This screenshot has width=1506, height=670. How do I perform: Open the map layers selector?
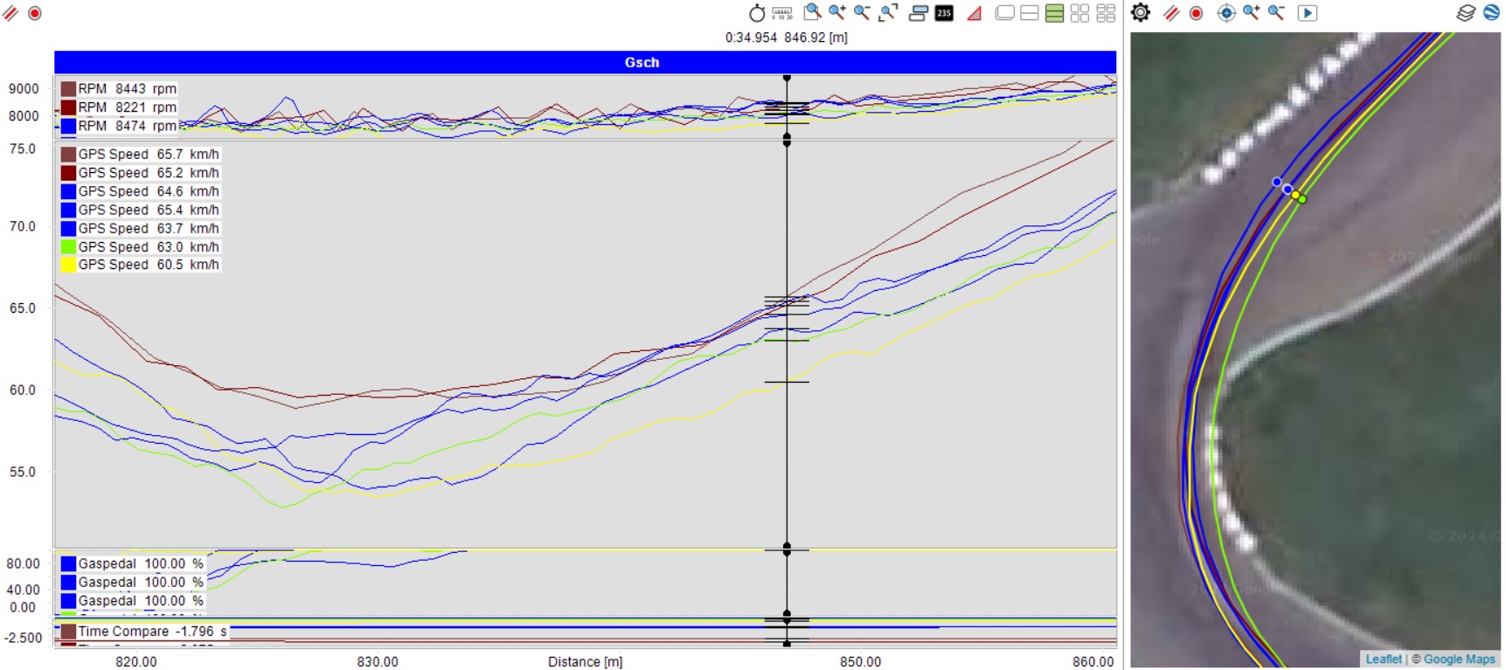(x=1466, y=13)
